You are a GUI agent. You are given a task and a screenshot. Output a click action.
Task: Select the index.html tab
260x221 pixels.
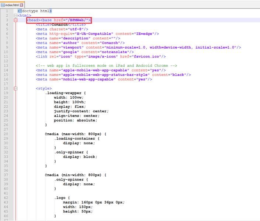tap(12, 5)
